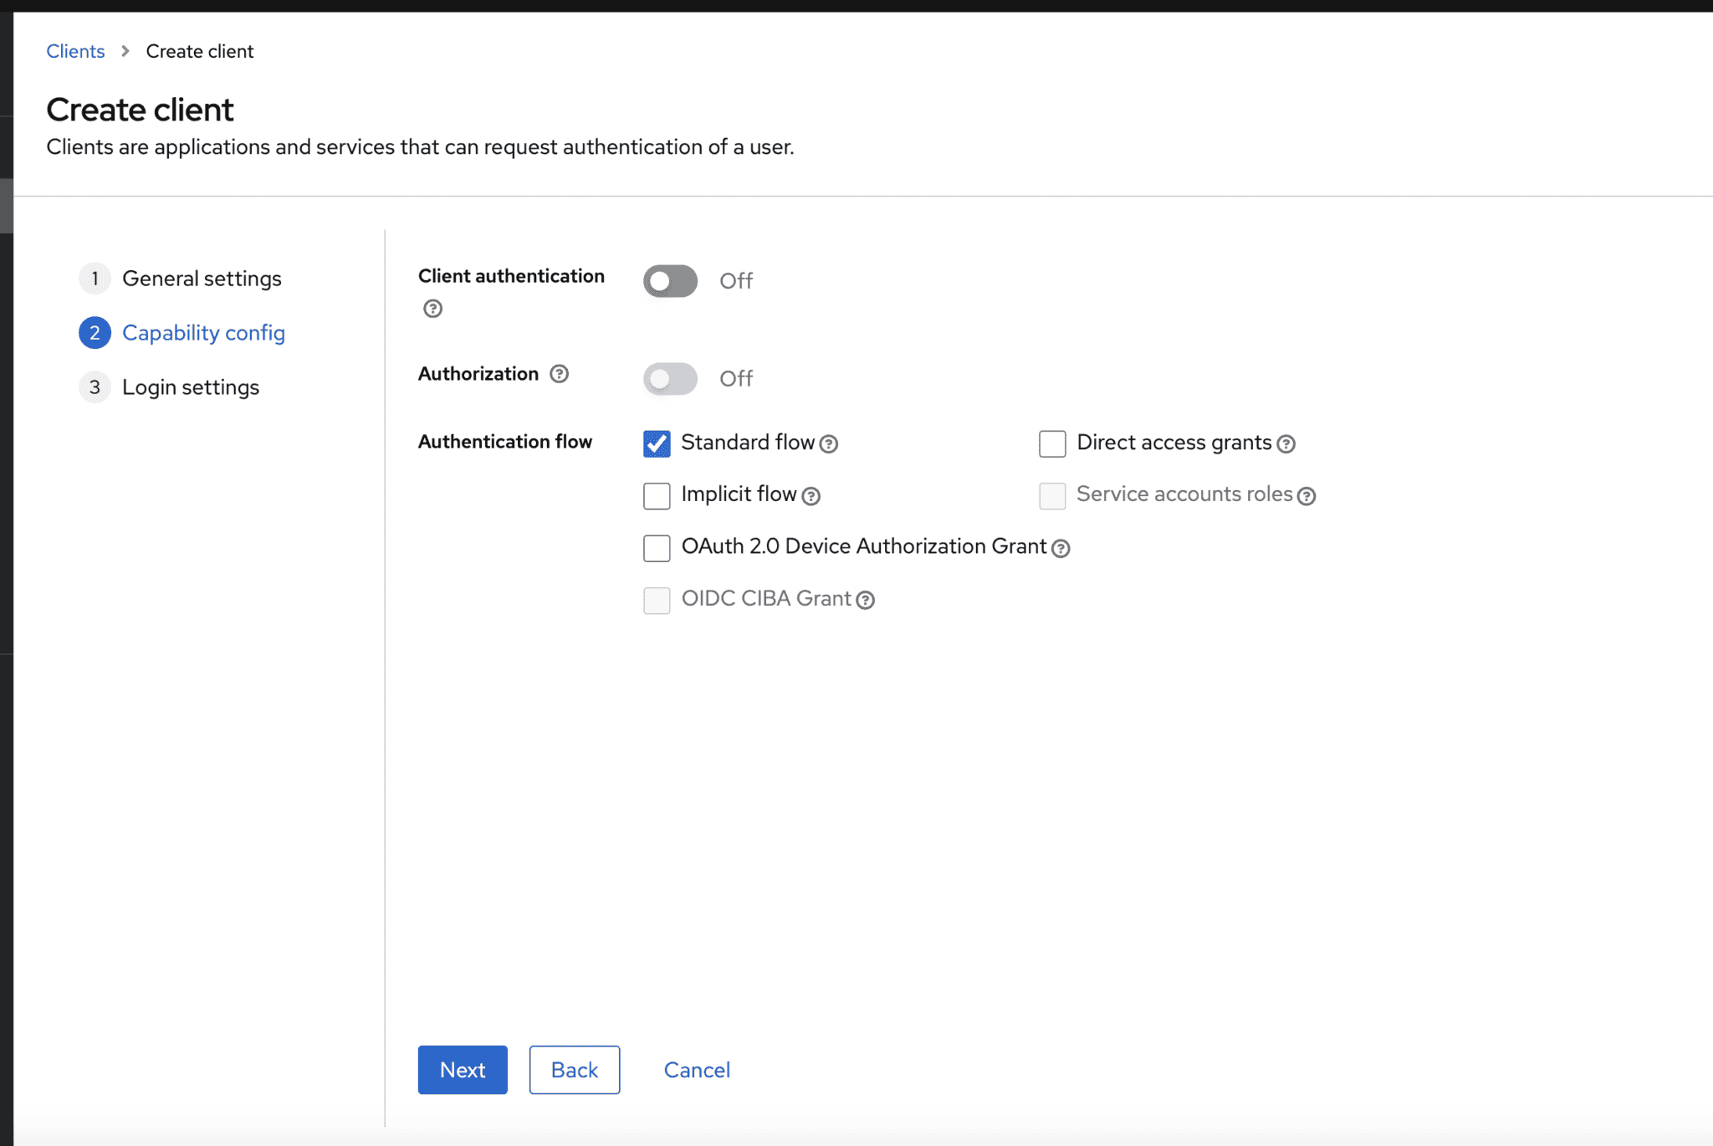Turn on the Authorization switch
This screenshot has width=1713, height=1146.
tap(669, 378)
